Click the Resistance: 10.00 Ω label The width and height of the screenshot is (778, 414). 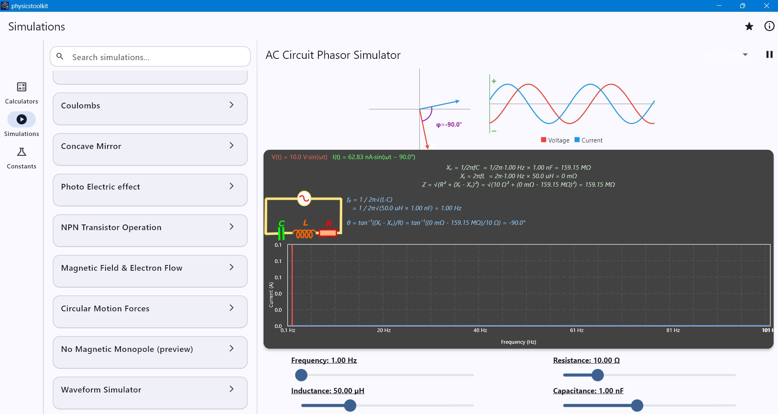[x=586, y=360]
